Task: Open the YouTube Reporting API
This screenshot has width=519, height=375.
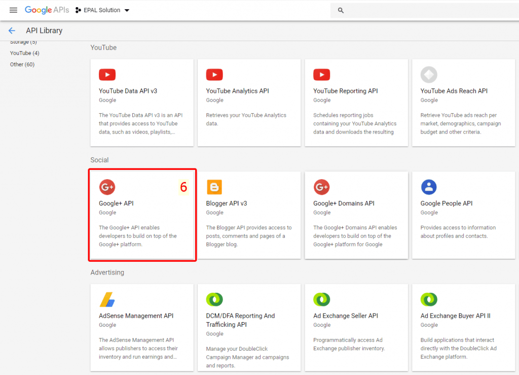Action: [322, 74]
